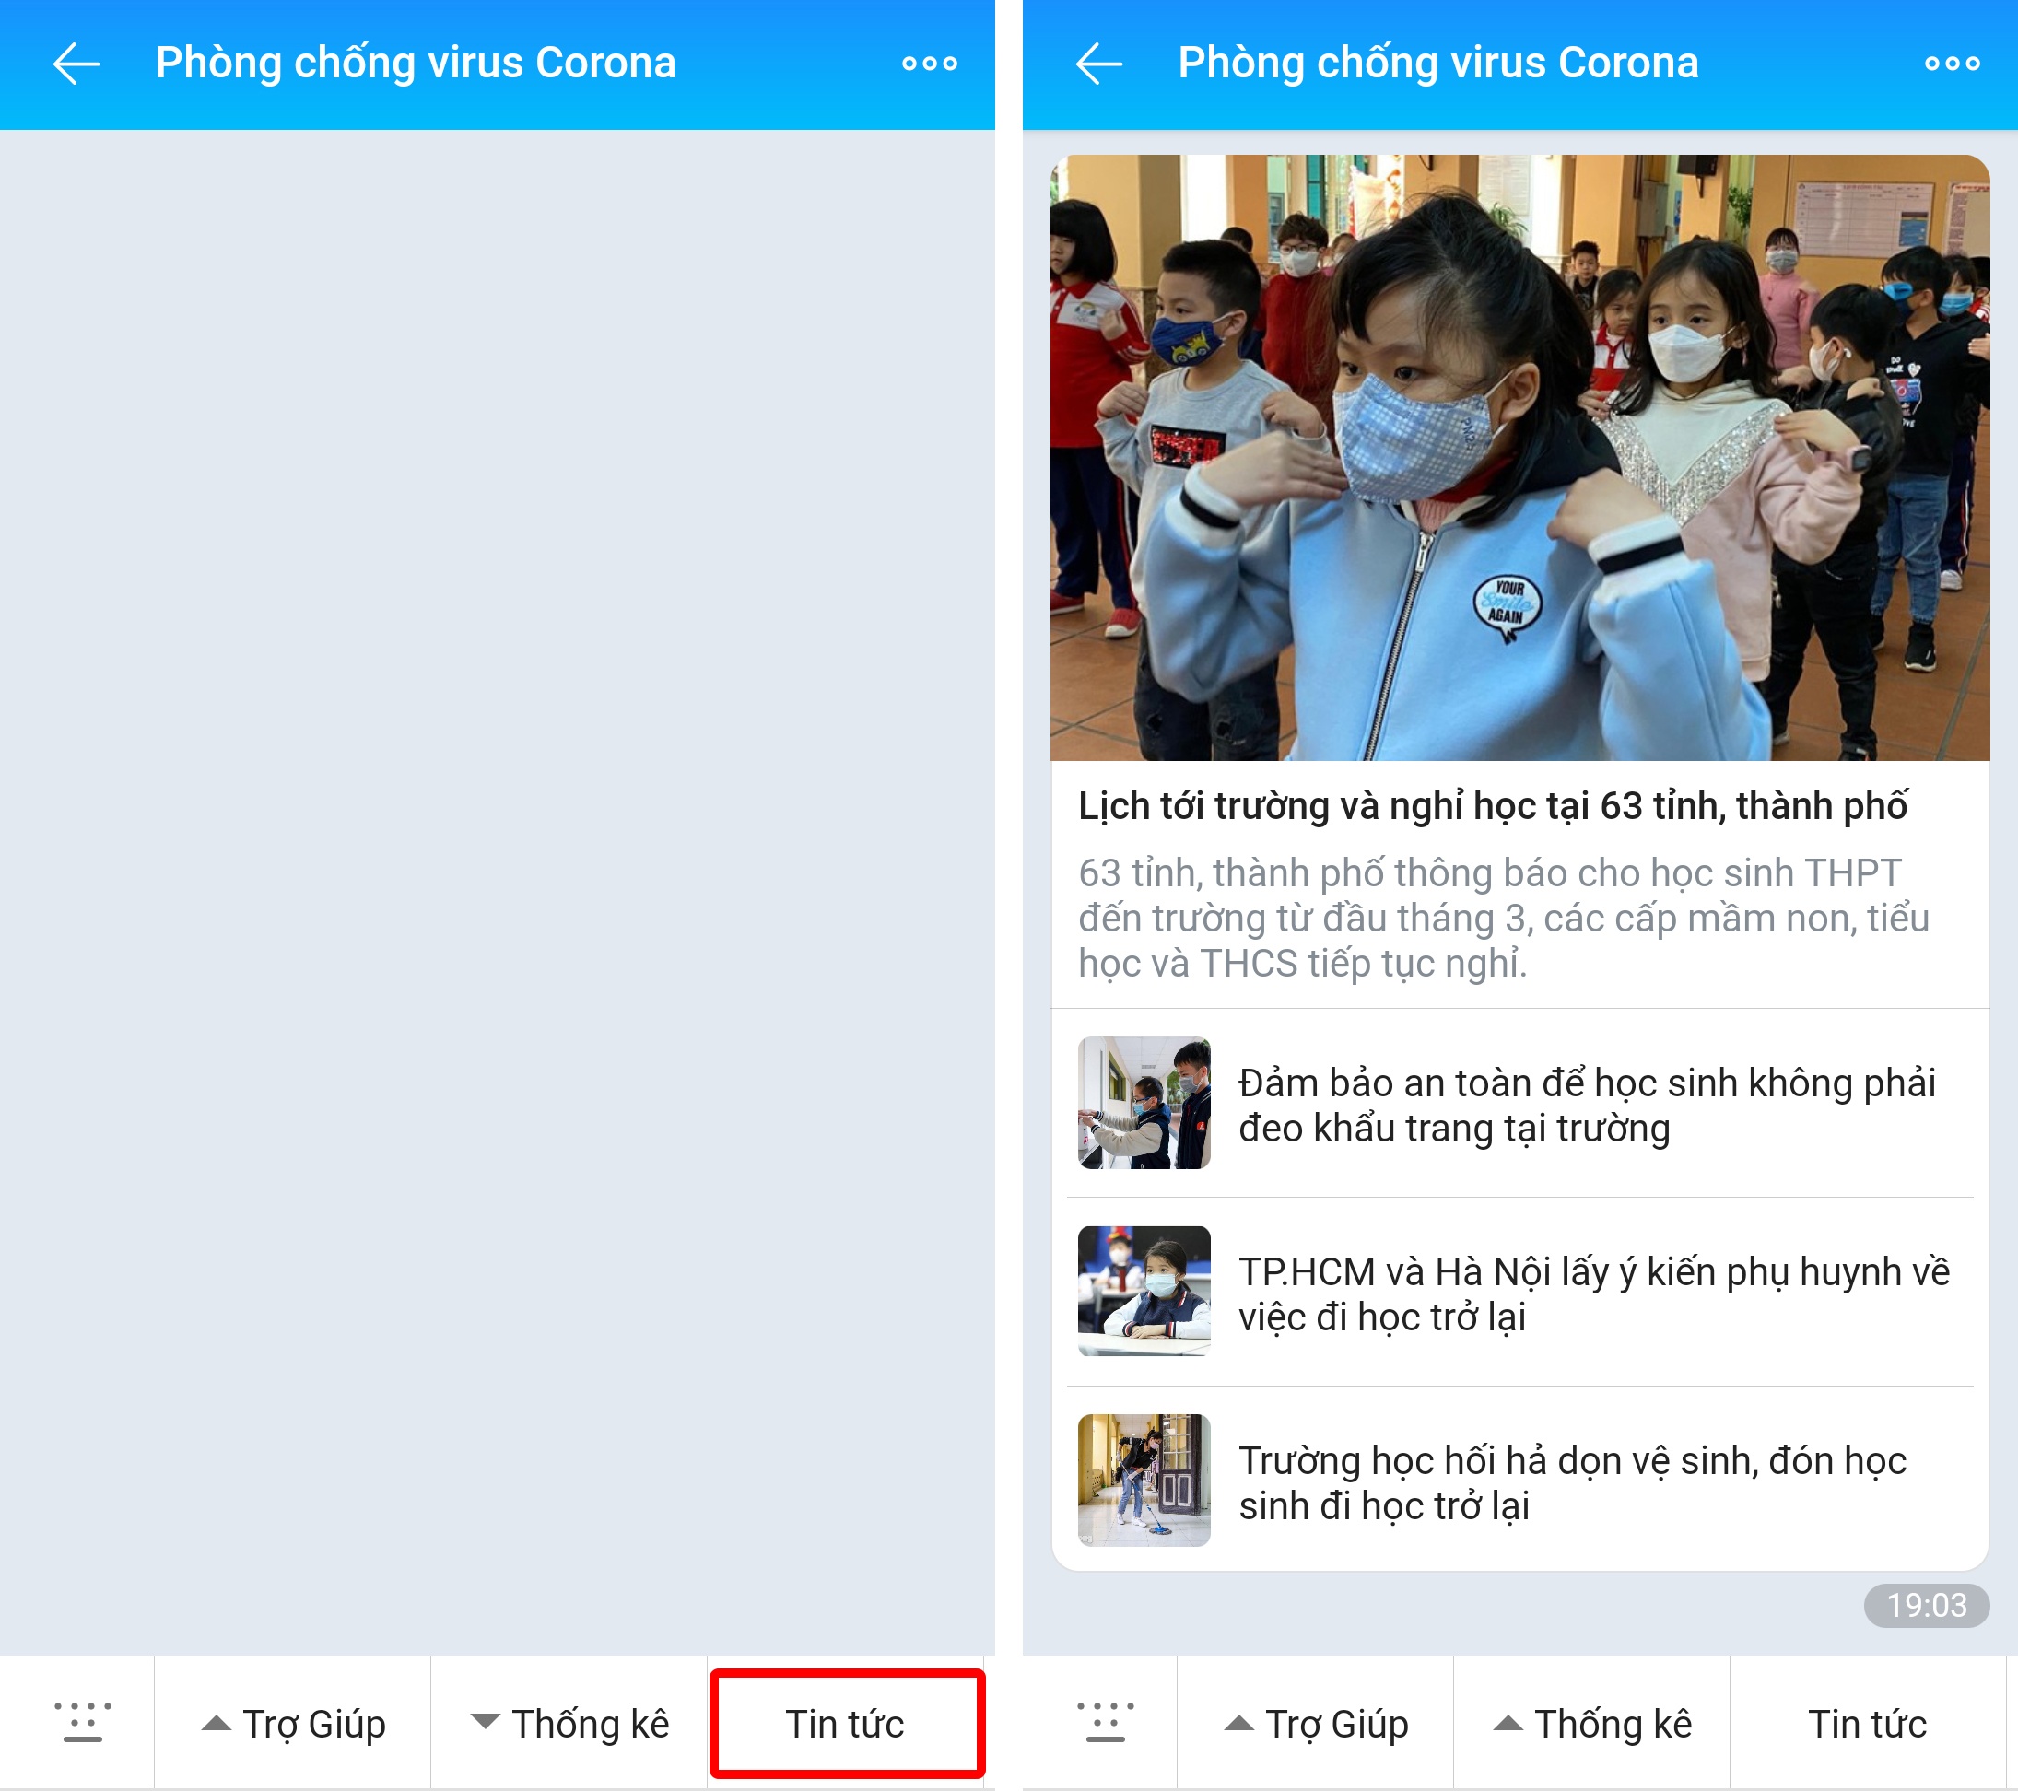The height and width of the screenshot is (1791, 2018).
Task: Expand Trợ Giúp menu on left screen
Action: (x=293, y=1724)
